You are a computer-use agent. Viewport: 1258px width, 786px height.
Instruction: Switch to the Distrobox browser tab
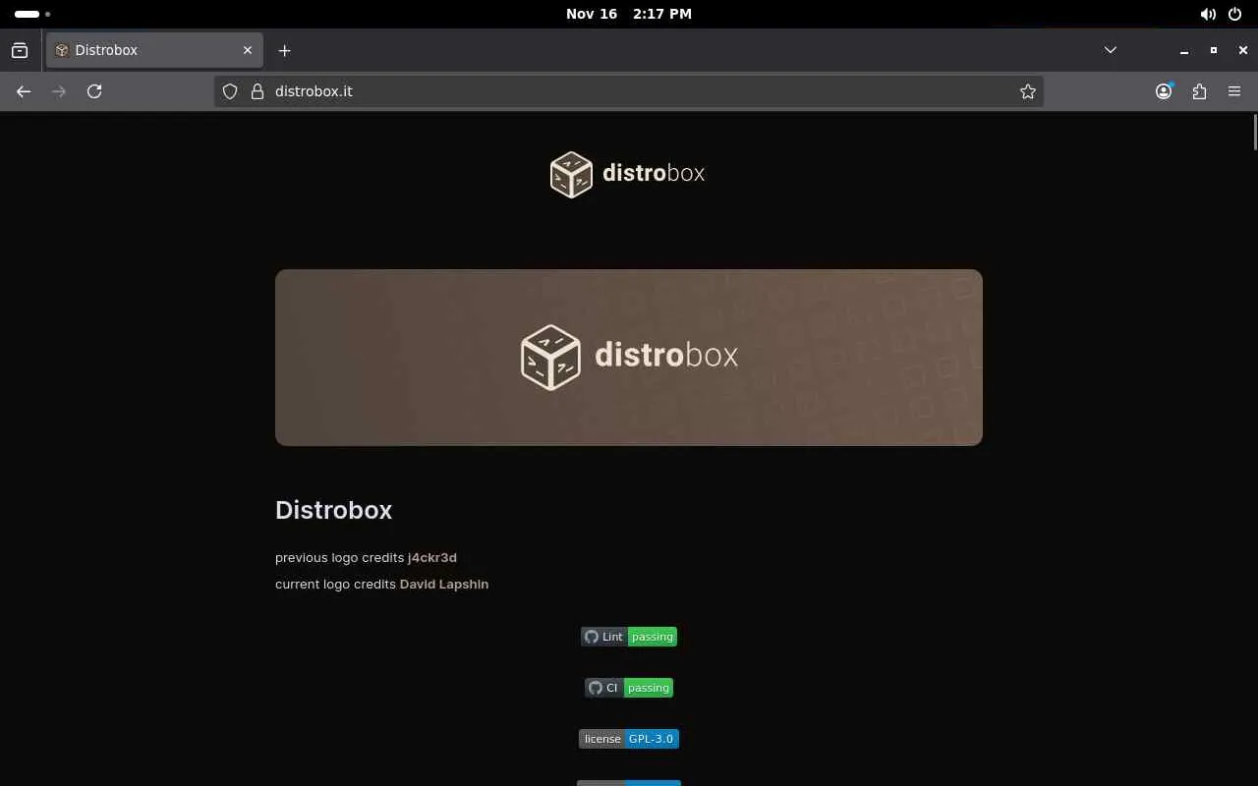[154, 50]
